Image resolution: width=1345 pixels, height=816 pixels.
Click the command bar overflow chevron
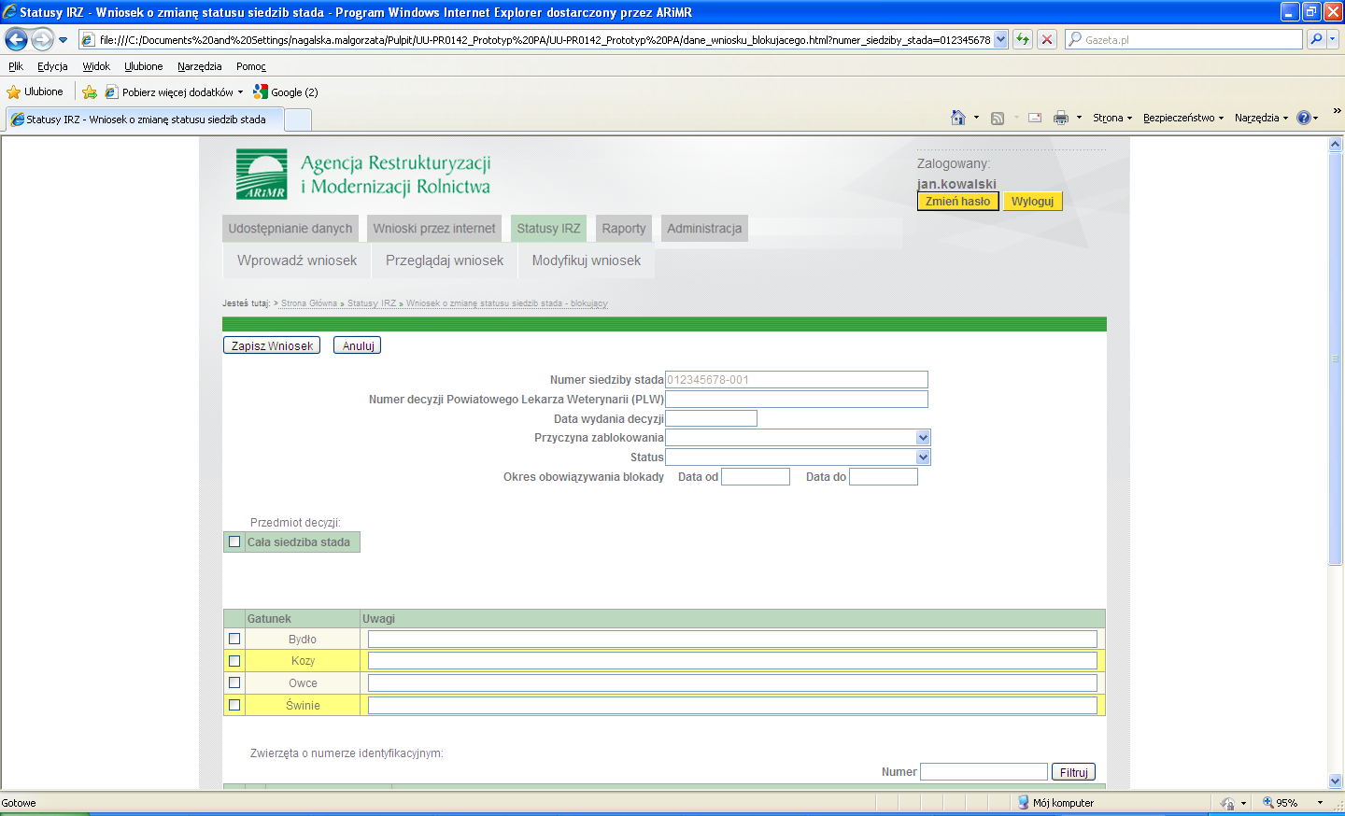[1337, 111]
